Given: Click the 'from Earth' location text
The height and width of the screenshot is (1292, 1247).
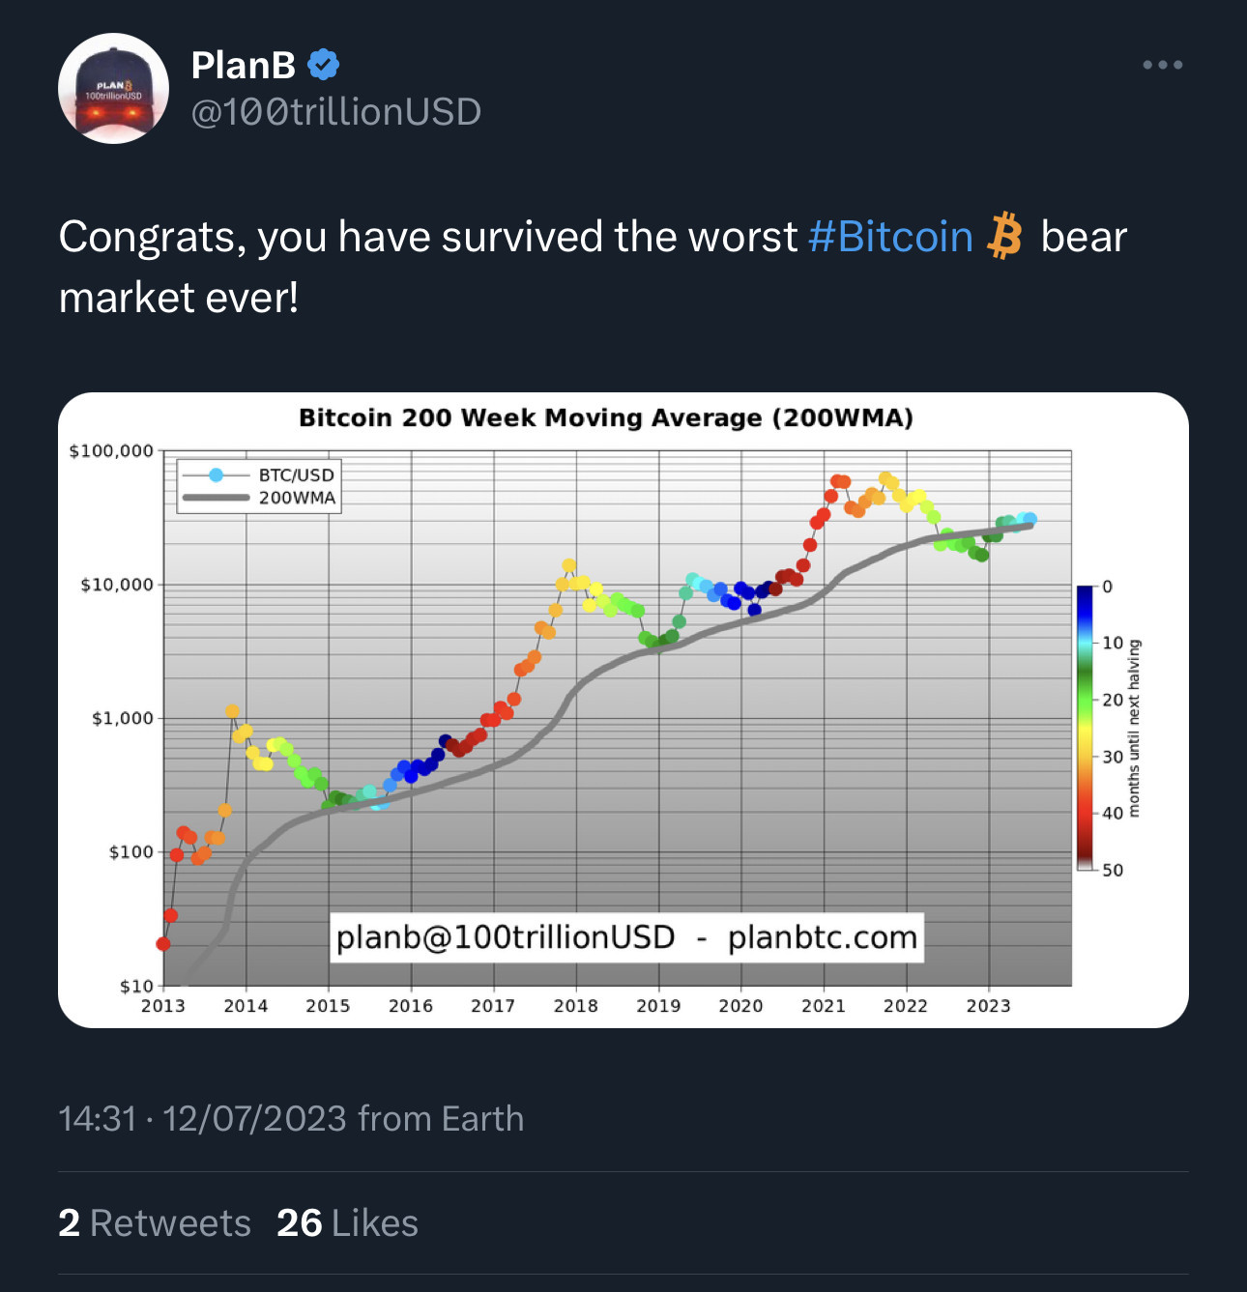Looking at the screenshot, I should click(x=441, y=1119).
